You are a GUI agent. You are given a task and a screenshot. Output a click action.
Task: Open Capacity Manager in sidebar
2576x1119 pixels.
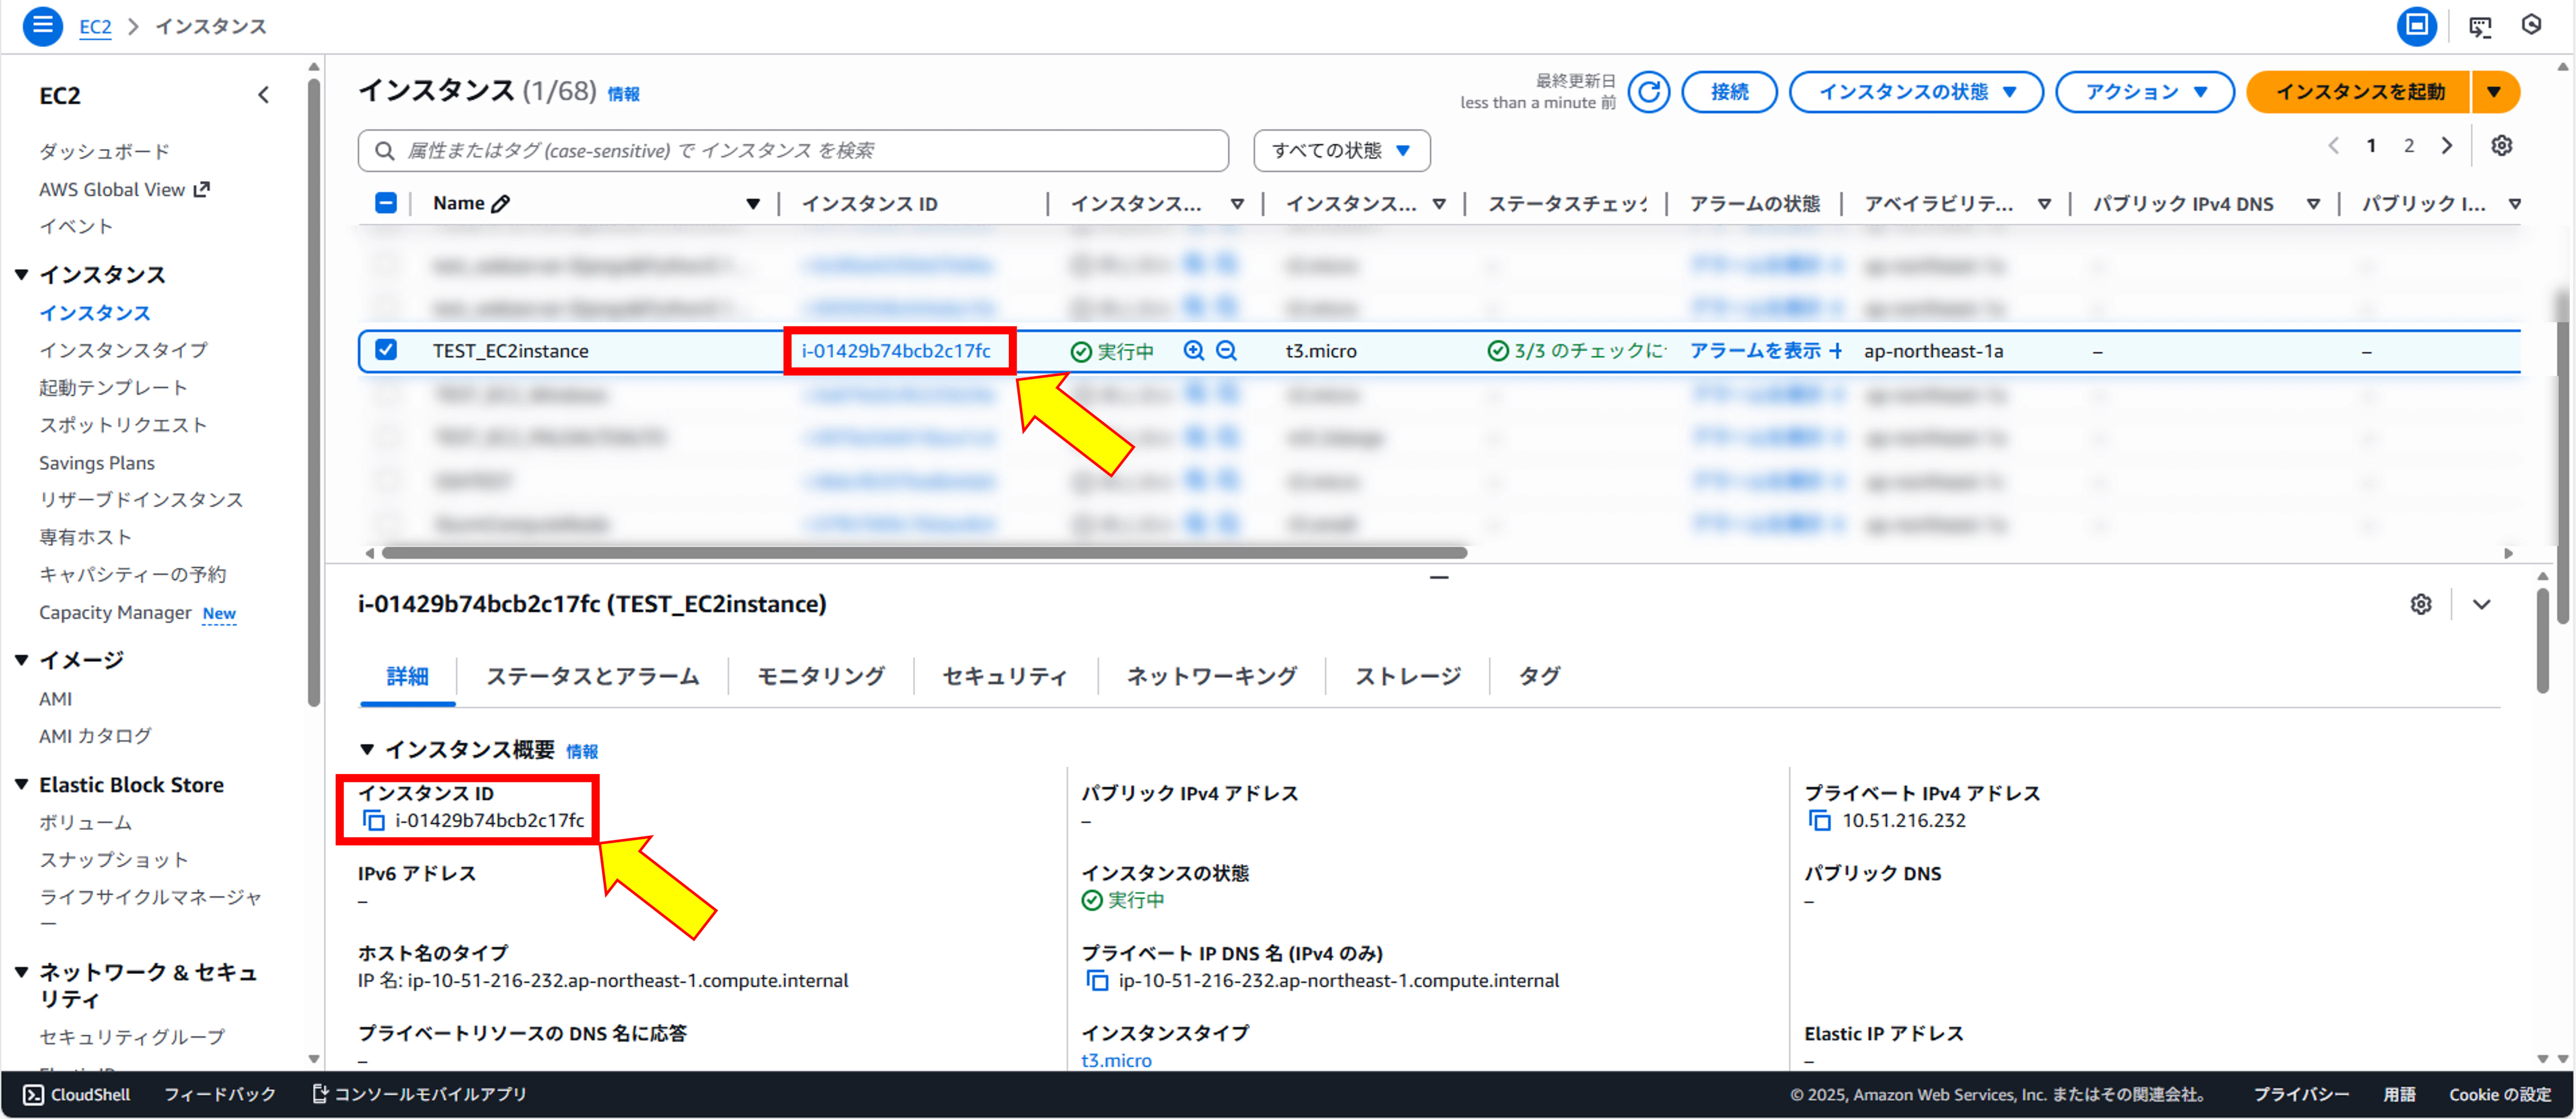[115, 613]
